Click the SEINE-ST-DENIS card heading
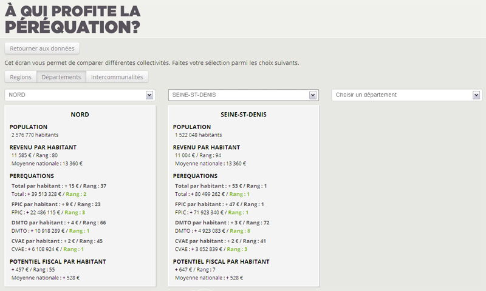 point(244,114)
